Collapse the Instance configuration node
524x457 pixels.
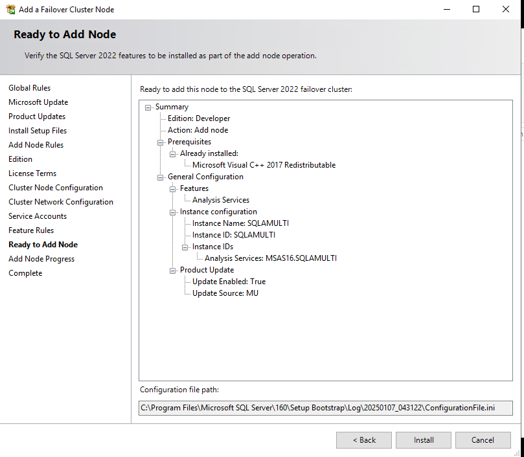coord(172,212)
